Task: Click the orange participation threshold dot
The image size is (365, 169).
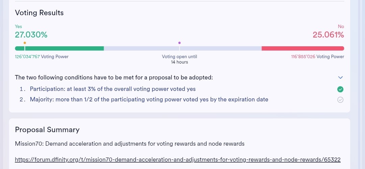Action: [25, 43]
